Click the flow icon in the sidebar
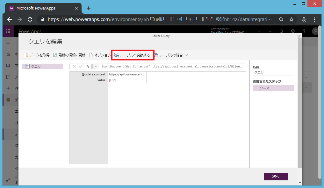The height and width of the screenshot is (188, 324). click(x=8, y=180)
